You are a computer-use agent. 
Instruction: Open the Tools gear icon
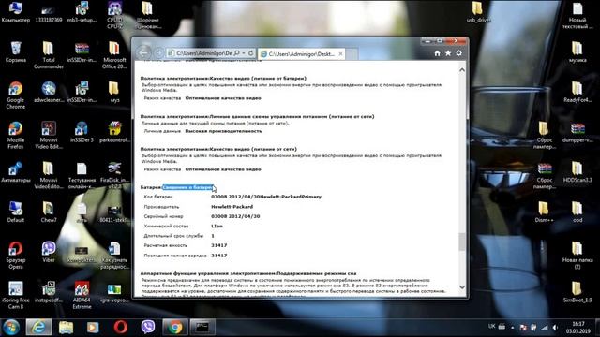pos(458,53)
